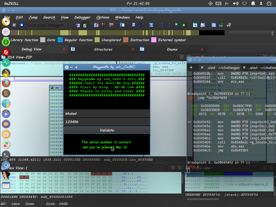Click the khaled name field in KeygenMe
Viewport: 276px width, 207px height.
coord(107,113)
